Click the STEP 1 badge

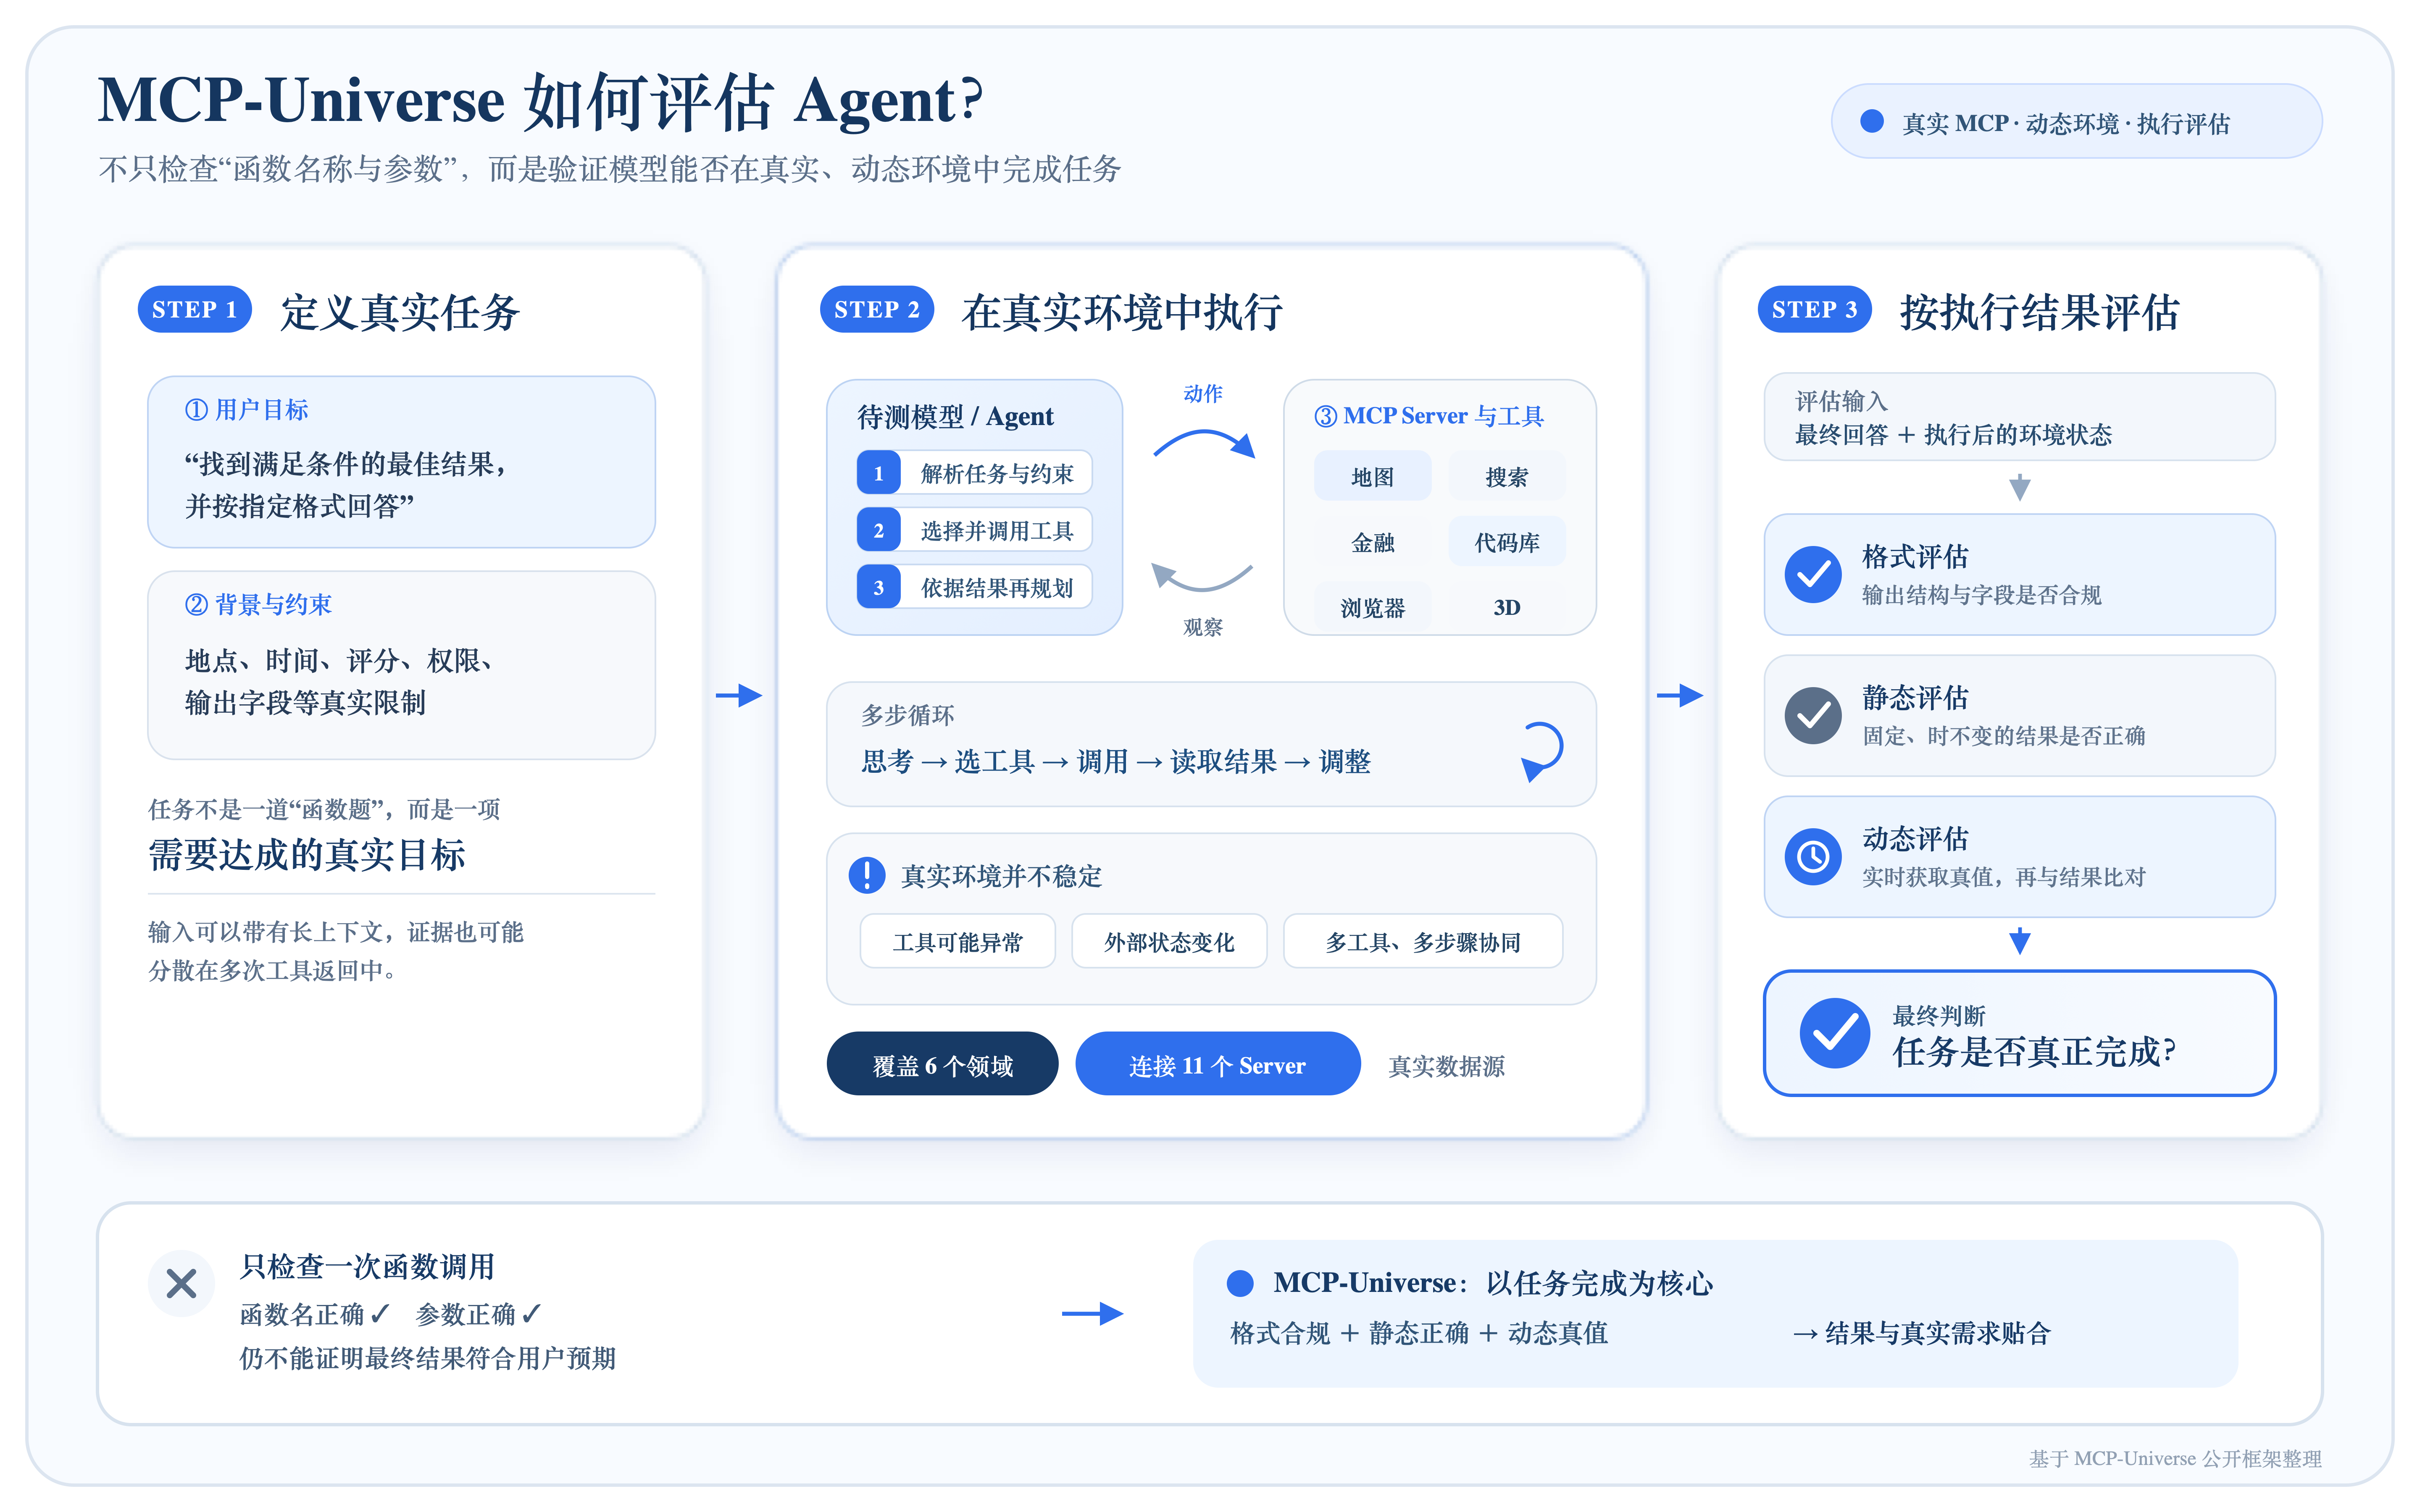click(x=194, y=309)
